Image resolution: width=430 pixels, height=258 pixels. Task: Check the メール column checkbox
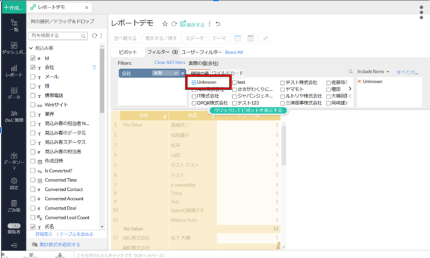[x=33, y=76]
